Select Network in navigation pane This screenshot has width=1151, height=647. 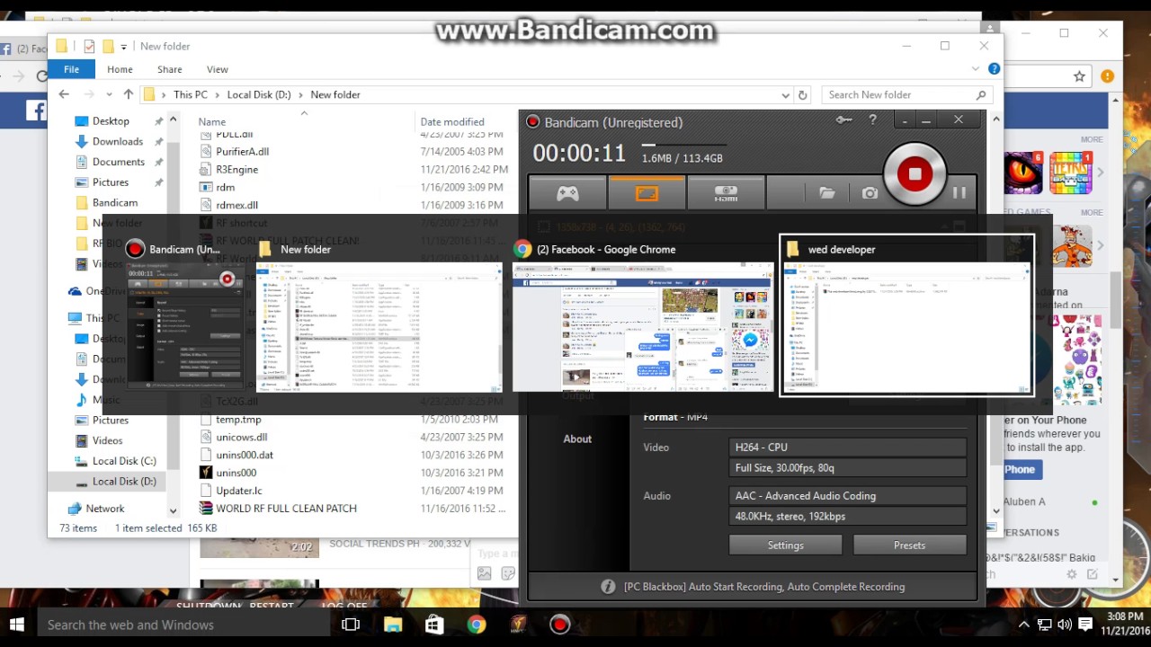[x=105, y=509]
